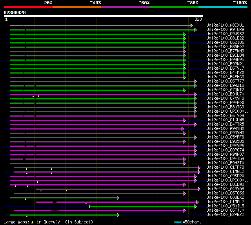This screenshot has height=225, width=251.
Task: Click the 323 query end position label
Action: [x=198, y=19]
